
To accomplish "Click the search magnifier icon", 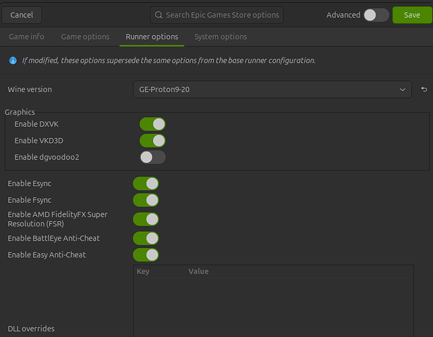I will coord(158,15).
